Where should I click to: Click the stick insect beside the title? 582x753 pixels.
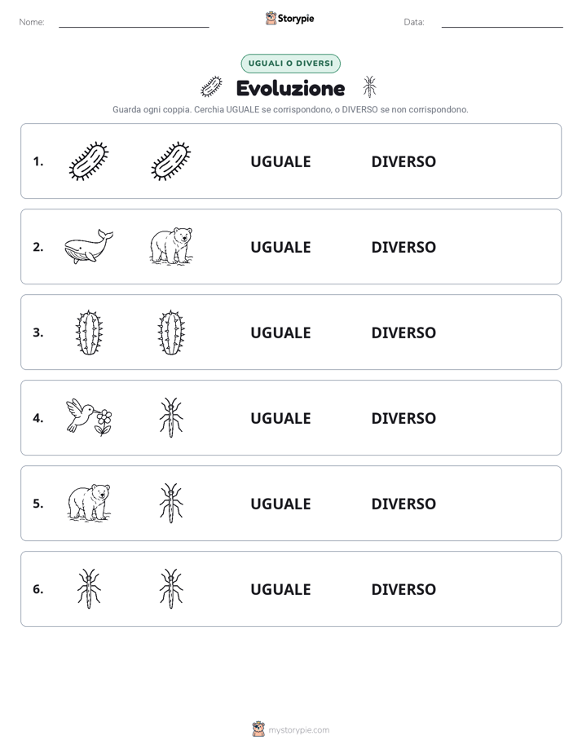click(369, 86)
